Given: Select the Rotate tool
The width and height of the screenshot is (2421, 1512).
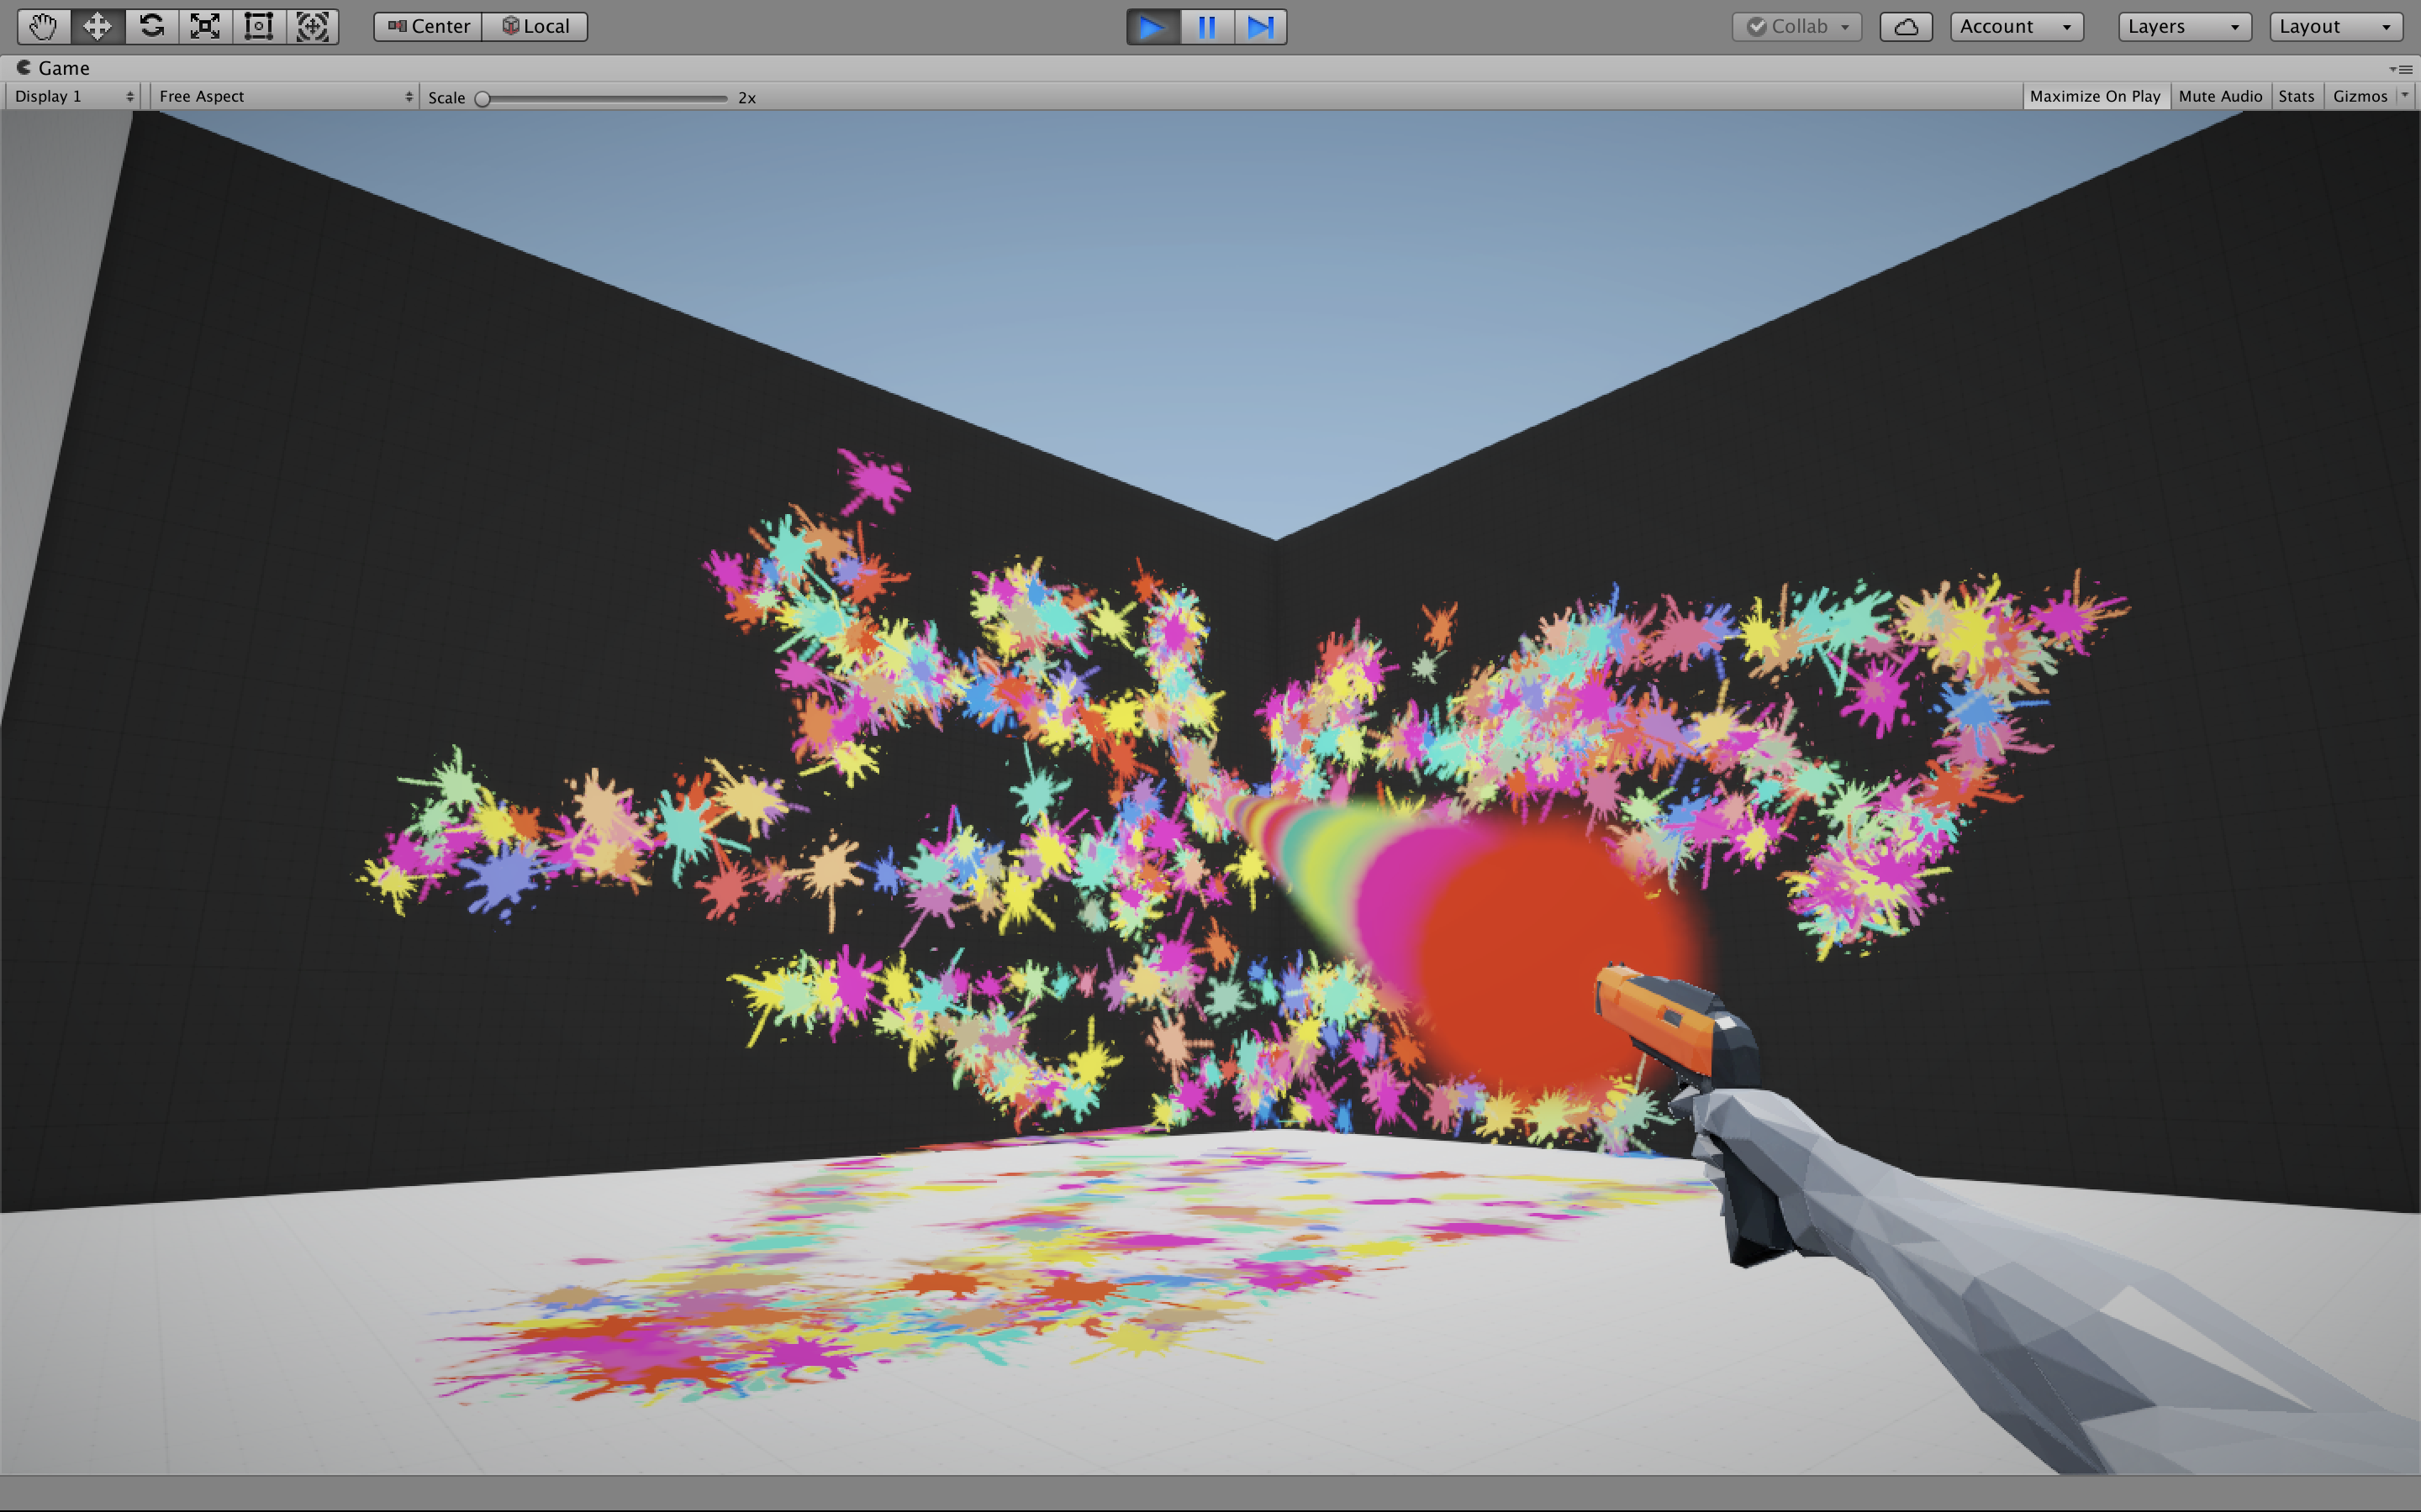Looking at the screenshot, I should (151, 27).
